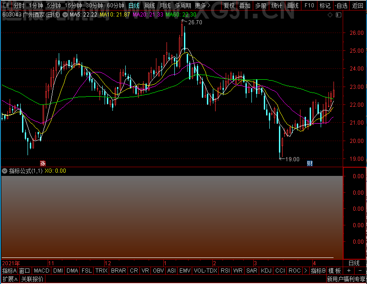
Task: Select the ROC indicator tab
Action: pyautogui.click(x=295, y=271)
